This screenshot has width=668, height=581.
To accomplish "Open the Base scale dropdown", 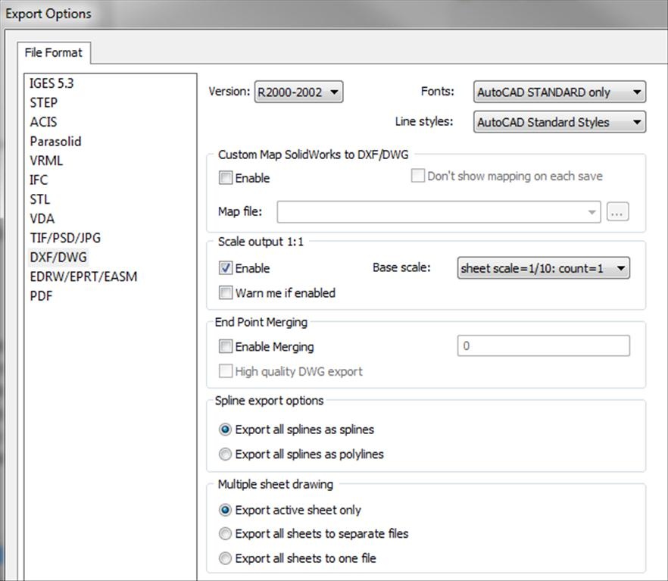I will (x=544, y=268).
